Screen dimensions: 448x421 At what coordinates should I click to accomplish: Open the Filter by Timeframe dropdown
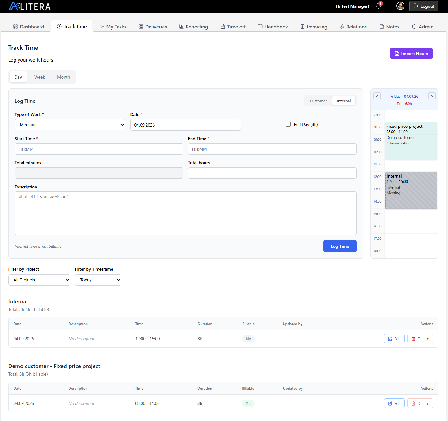point(98,280)
